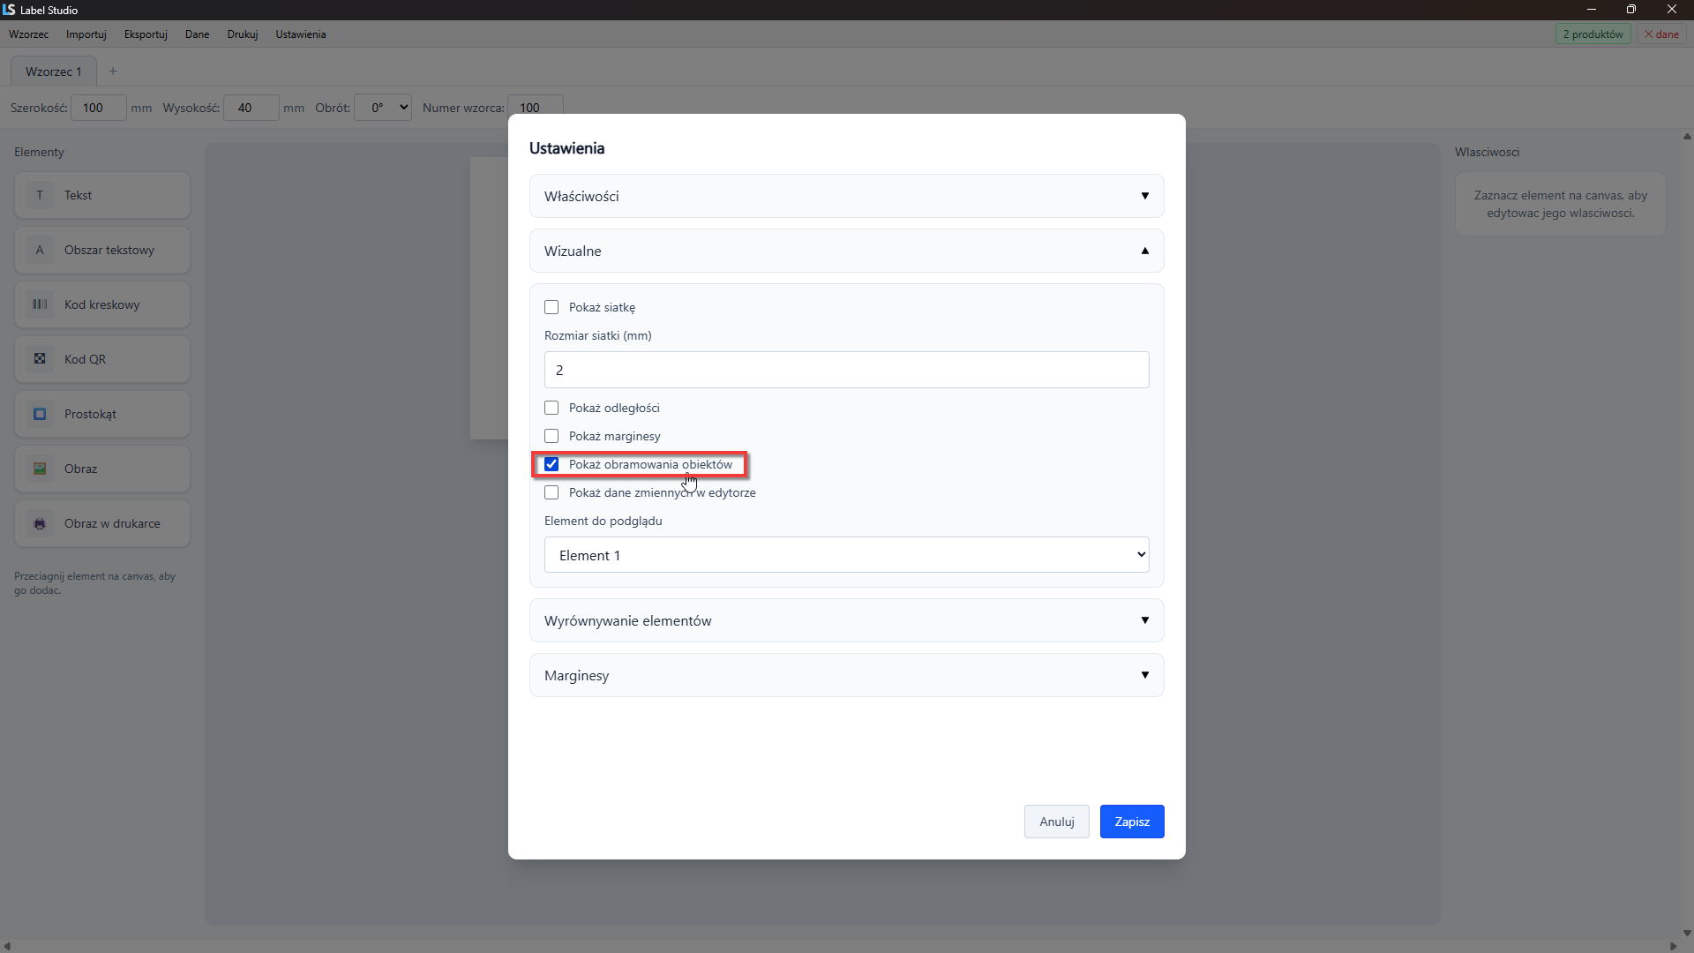Screen dimensions: 1694x953
Task: Click the Kod kreskowy barcode icon
Action: (40, 304)
